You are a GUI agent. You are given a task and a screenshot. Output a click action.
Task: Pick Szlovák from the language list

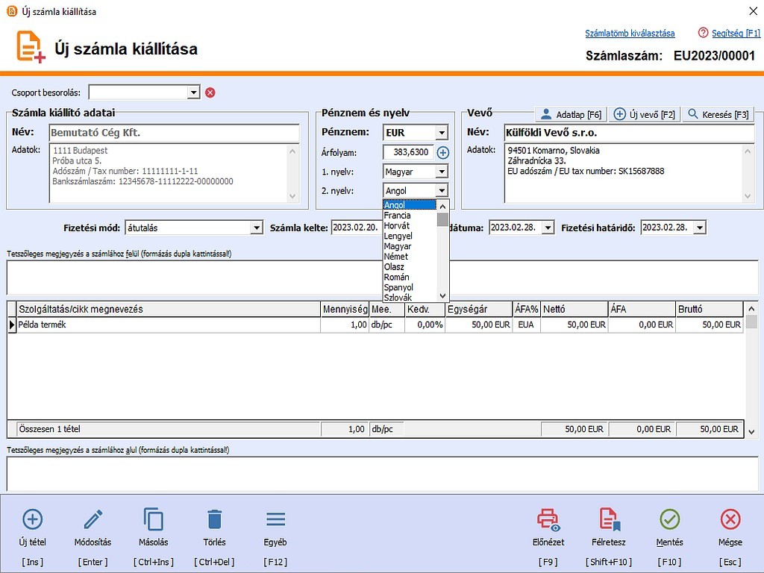coord(398,298)
